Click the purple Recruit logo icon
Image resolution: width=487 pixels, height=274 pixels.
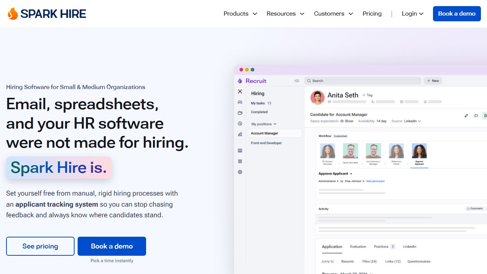click(240, 81)
